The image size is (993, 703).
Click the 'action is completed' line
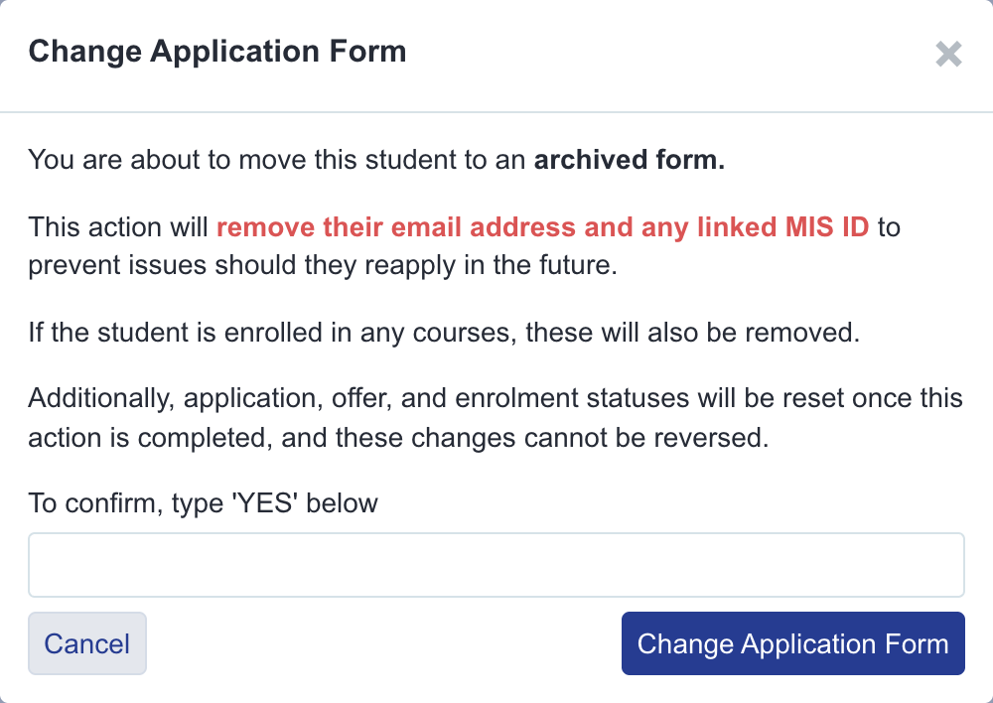(x=398, y=438)
